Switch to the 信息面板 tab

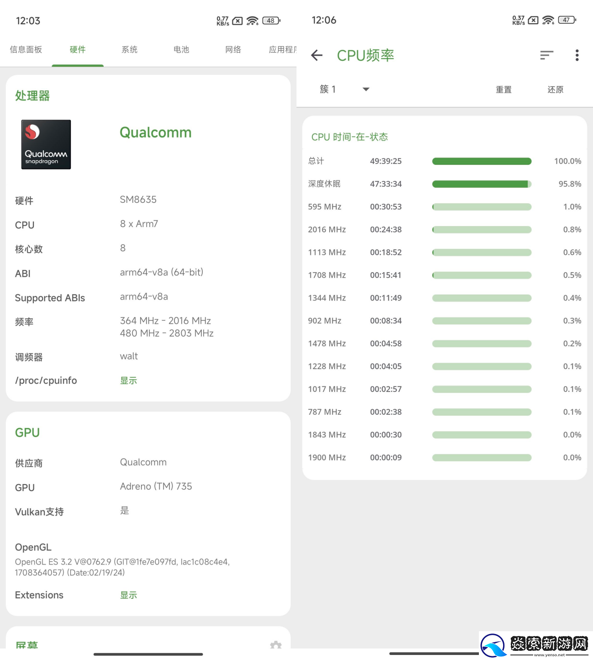coord(26,49)
